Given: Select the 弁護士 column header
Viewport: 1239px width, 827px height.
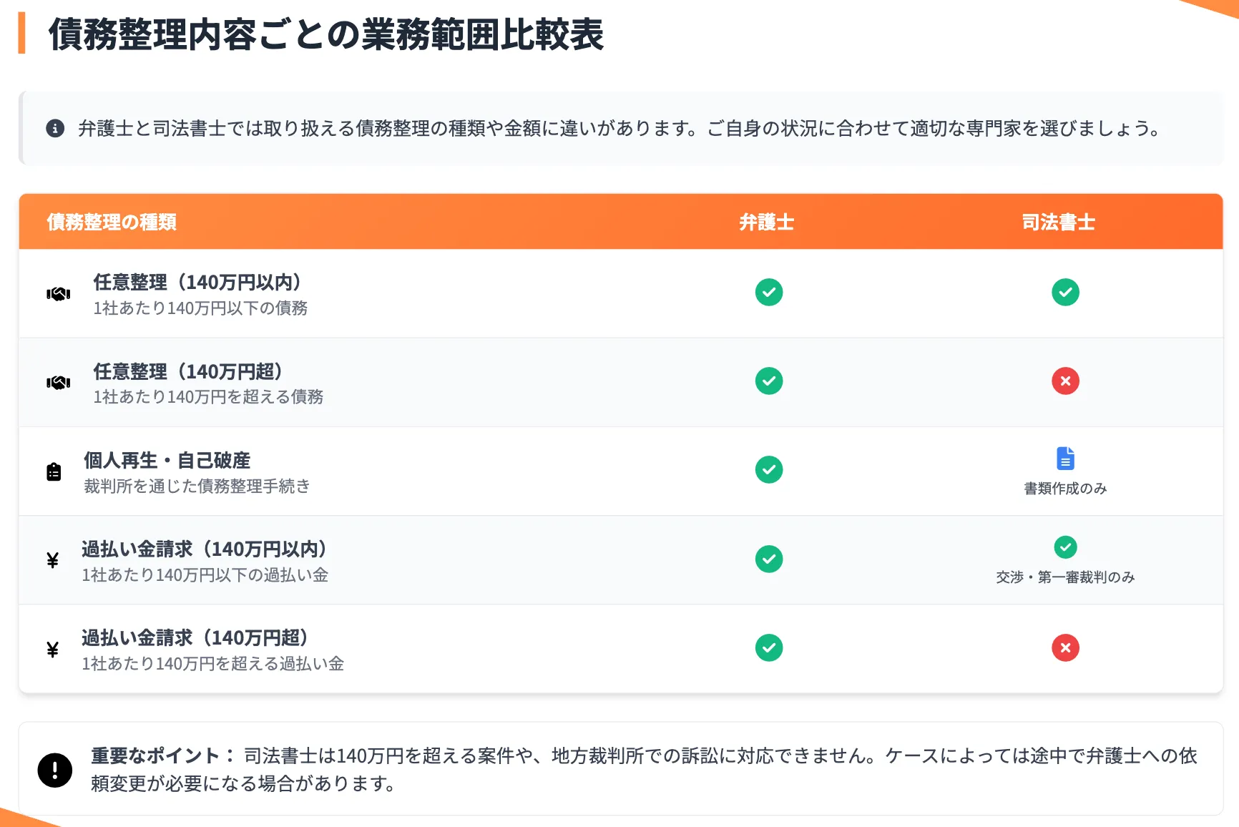Looking at the screenshot, I should click(768, 222).
